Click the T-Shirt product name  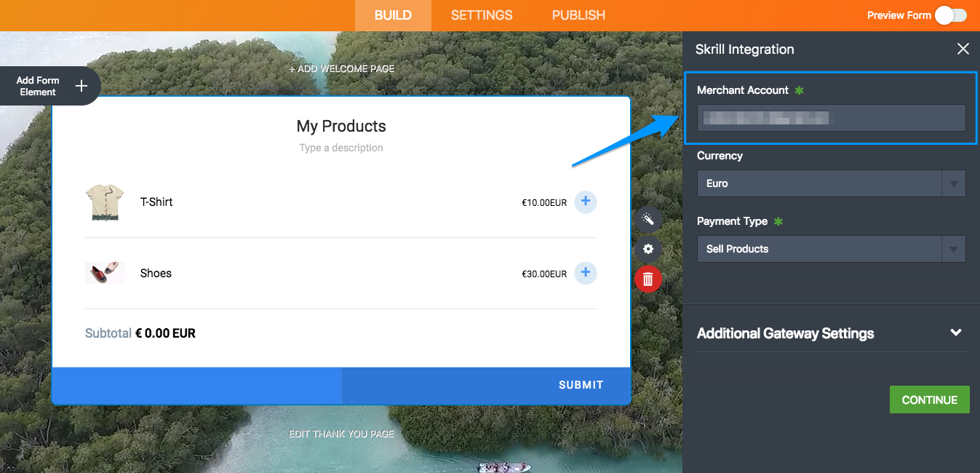(x=156, y=202)
